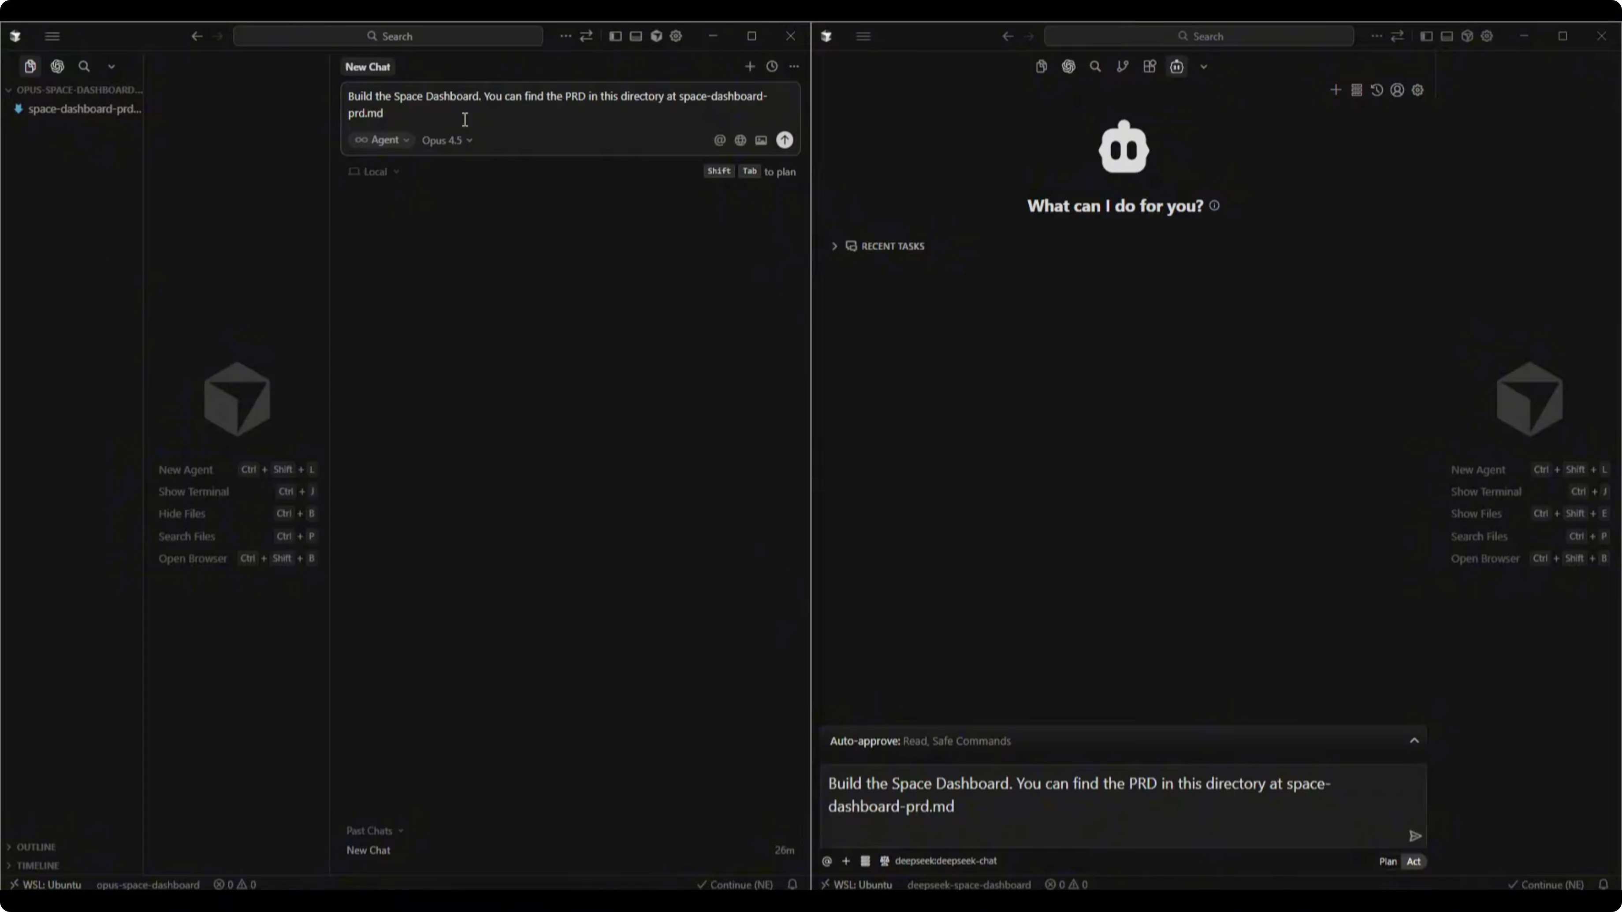
Task: Select the New Chat tab
Action: [x=367, y=67]
